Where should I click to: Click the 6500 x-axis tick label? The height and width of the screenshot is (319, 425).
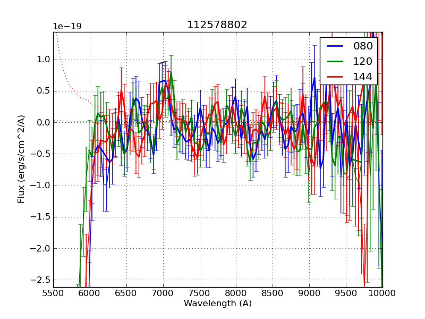pyautogui.click(x=126, y=293)
